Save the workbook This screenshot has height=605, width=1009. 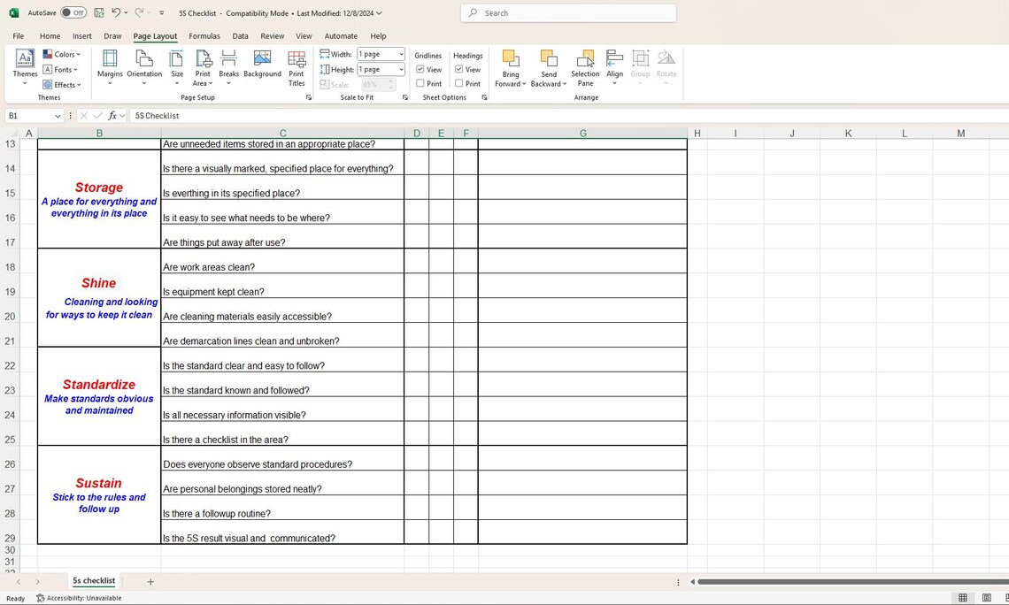(x=99, y=13)
